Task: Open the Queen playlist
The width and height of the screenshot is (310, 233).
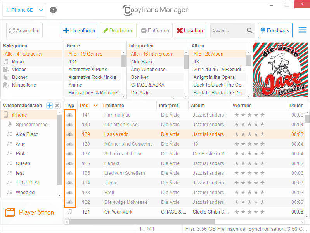Action: pos(29,163)
